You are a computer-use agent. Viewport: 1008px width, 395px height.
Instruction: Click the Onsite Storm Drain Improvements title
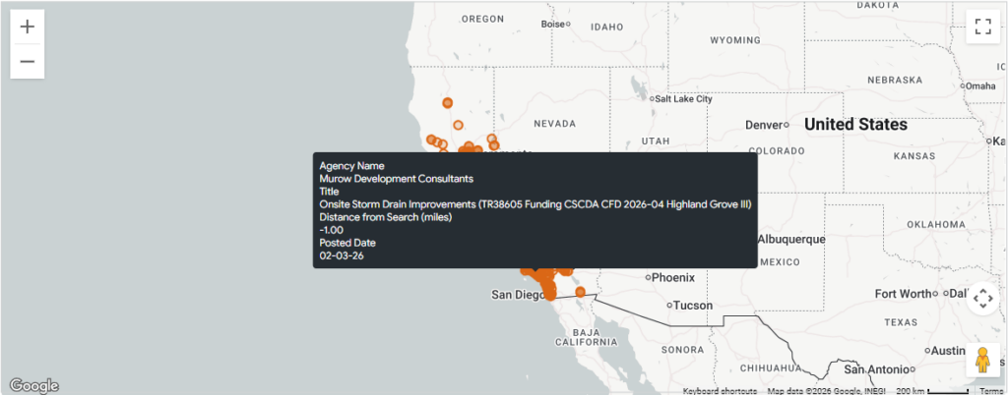535,204
